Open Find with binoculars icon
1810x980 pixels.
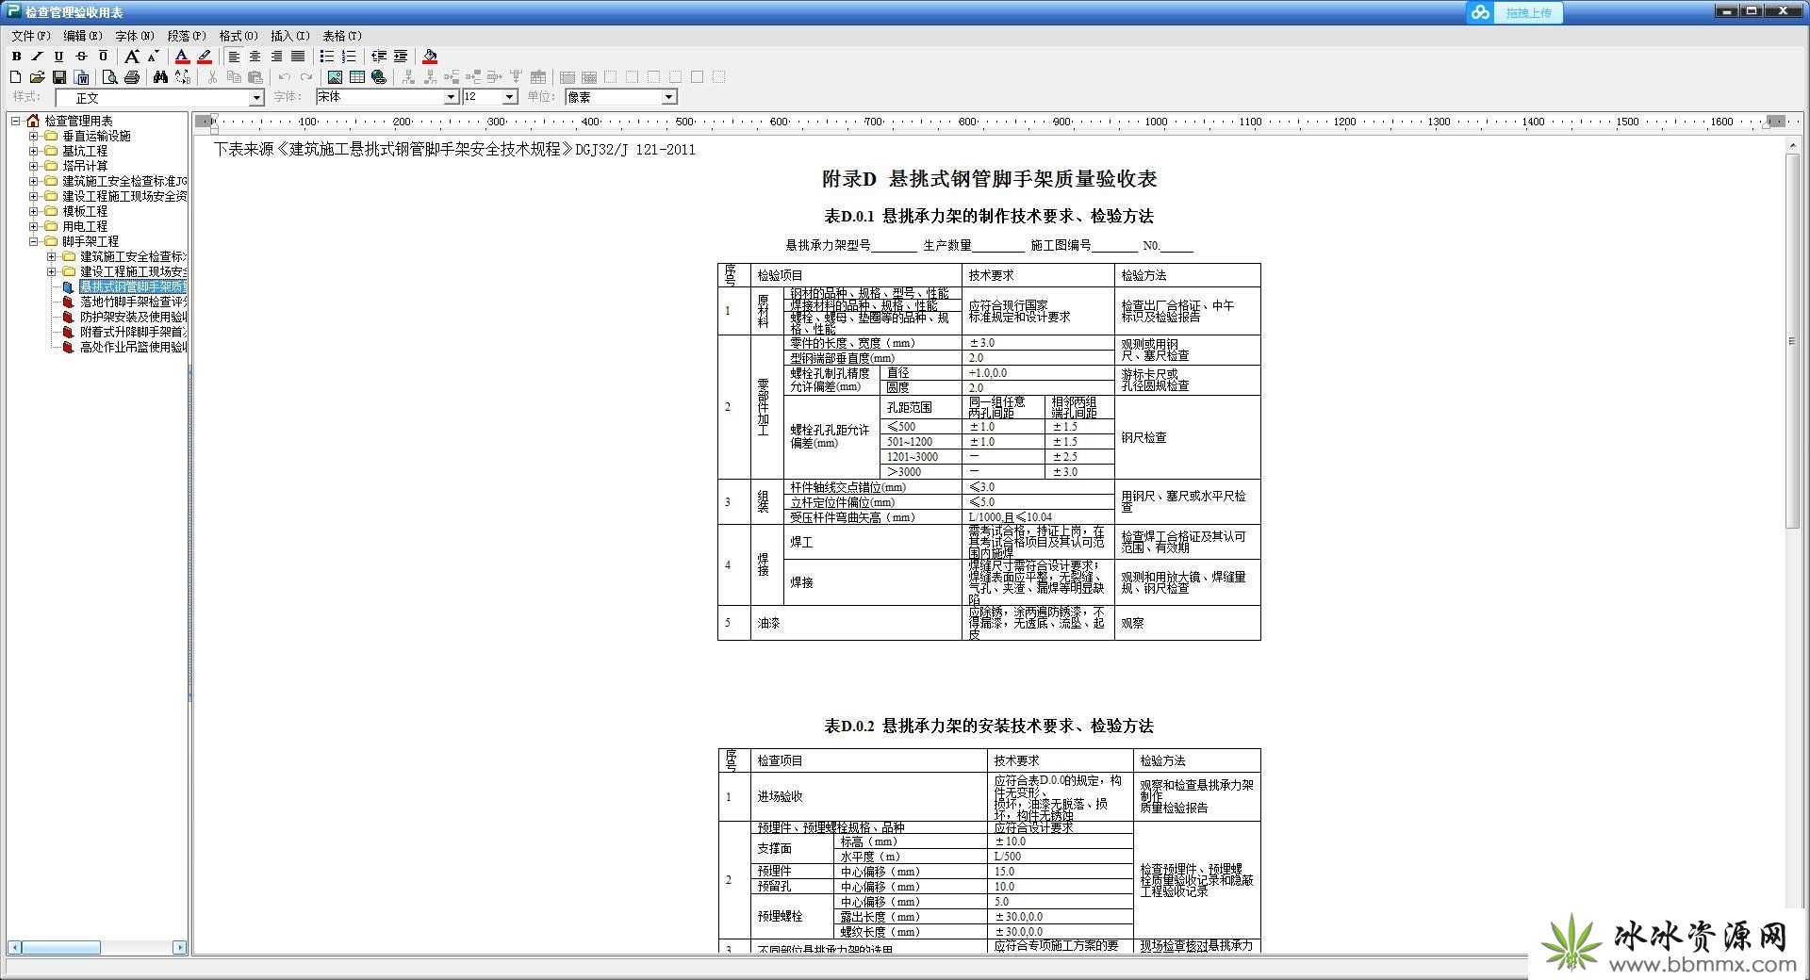tap(160, 77)
